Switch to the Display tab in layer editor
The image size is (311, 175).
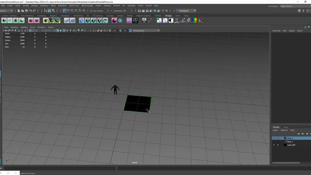click(x=276, y=127)
